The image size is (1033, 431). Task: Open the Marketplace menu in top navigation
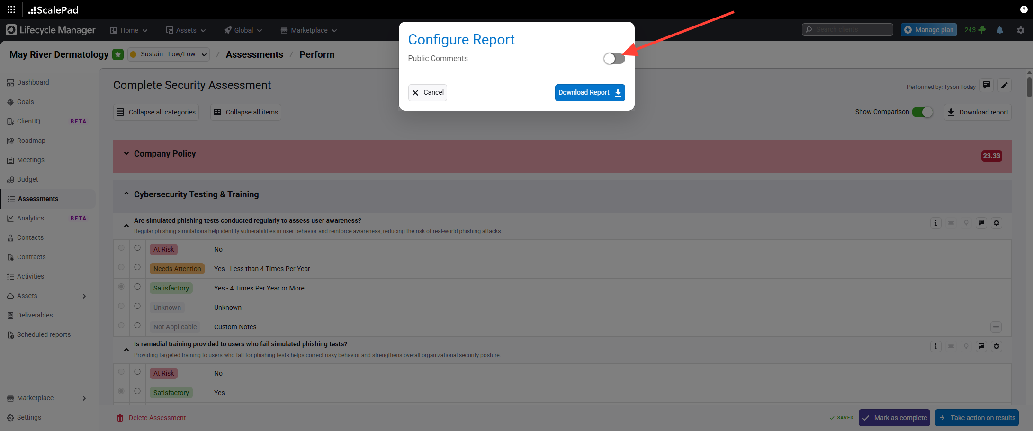(309, 30)
